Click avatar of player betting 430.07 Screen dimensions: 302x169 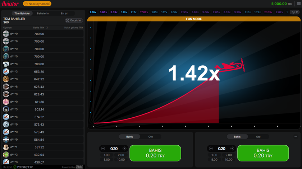[6, 162]
